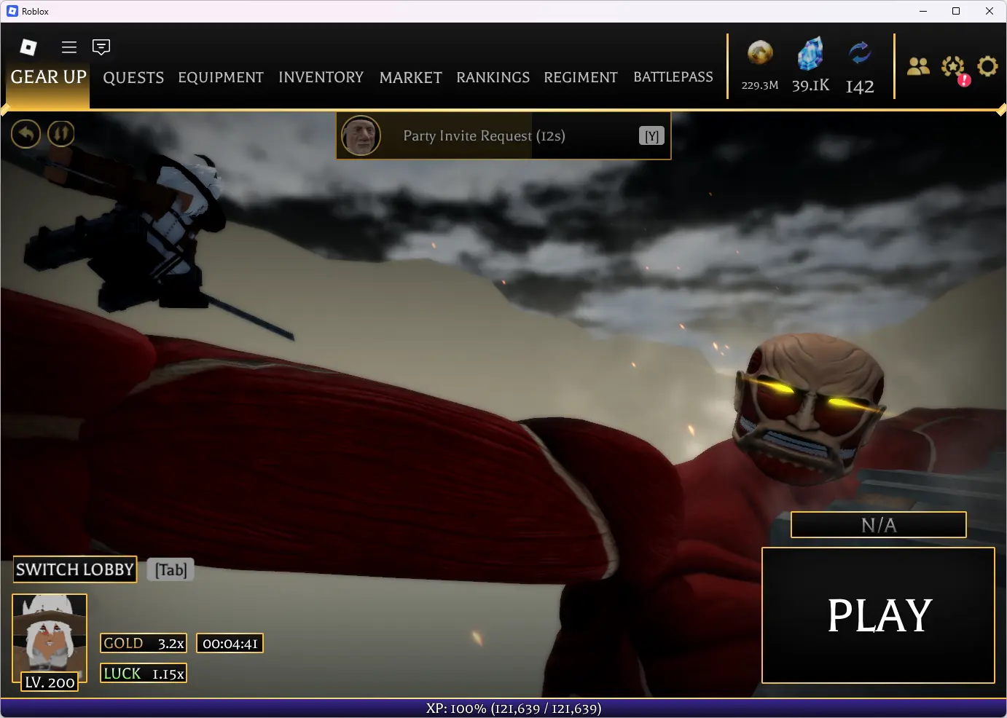Click the 142 counter value
Viewport: 1007px width, 718px height.
click(x=860, y=87)
